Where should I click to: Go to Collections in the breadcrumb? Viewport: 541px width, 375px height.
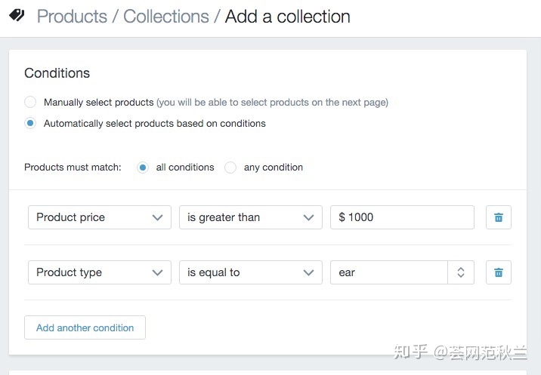click(166, 16)
